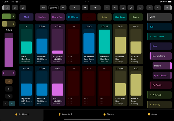The height and width of the screenshot is (121, 174).
Task: Click the back arrow icon in toolbar
Action: point(115,8)
